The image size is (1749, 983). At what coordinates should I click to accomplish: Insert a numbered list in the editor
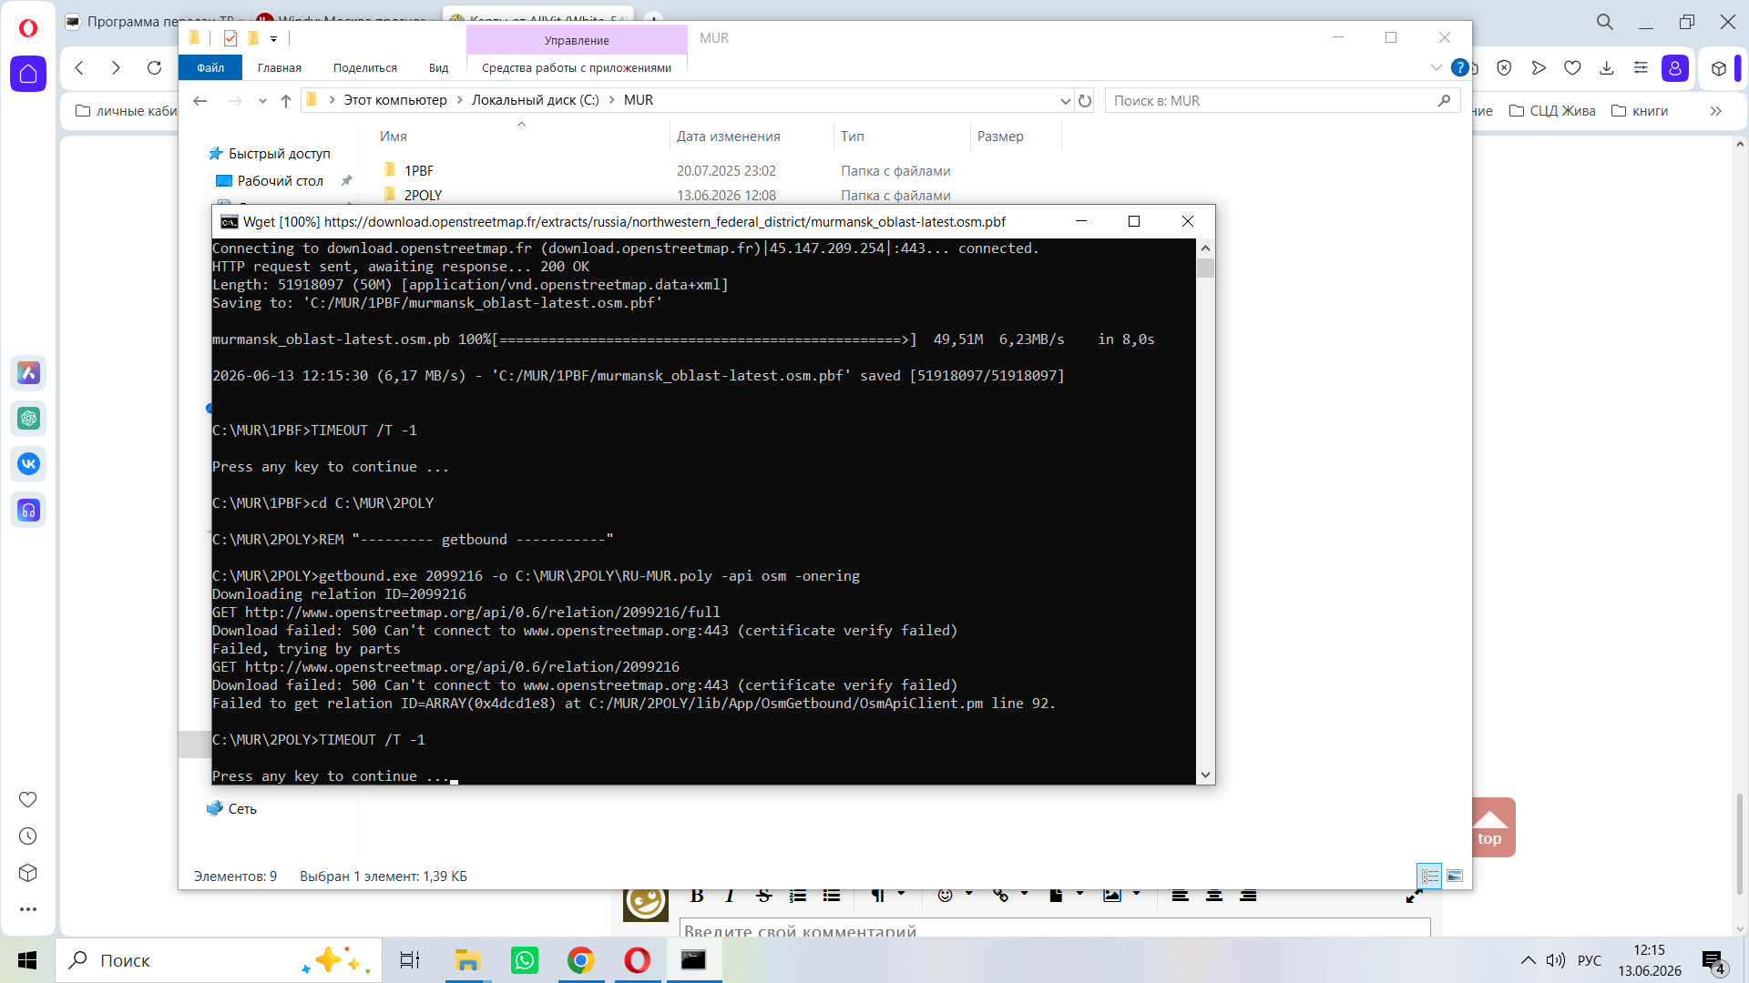click(798, 896)
